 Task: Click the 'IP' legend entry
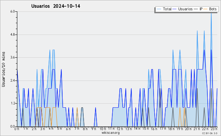(201, 9)
